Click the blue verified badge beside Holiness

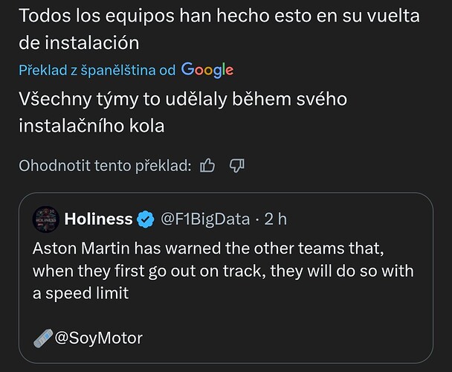147,219
